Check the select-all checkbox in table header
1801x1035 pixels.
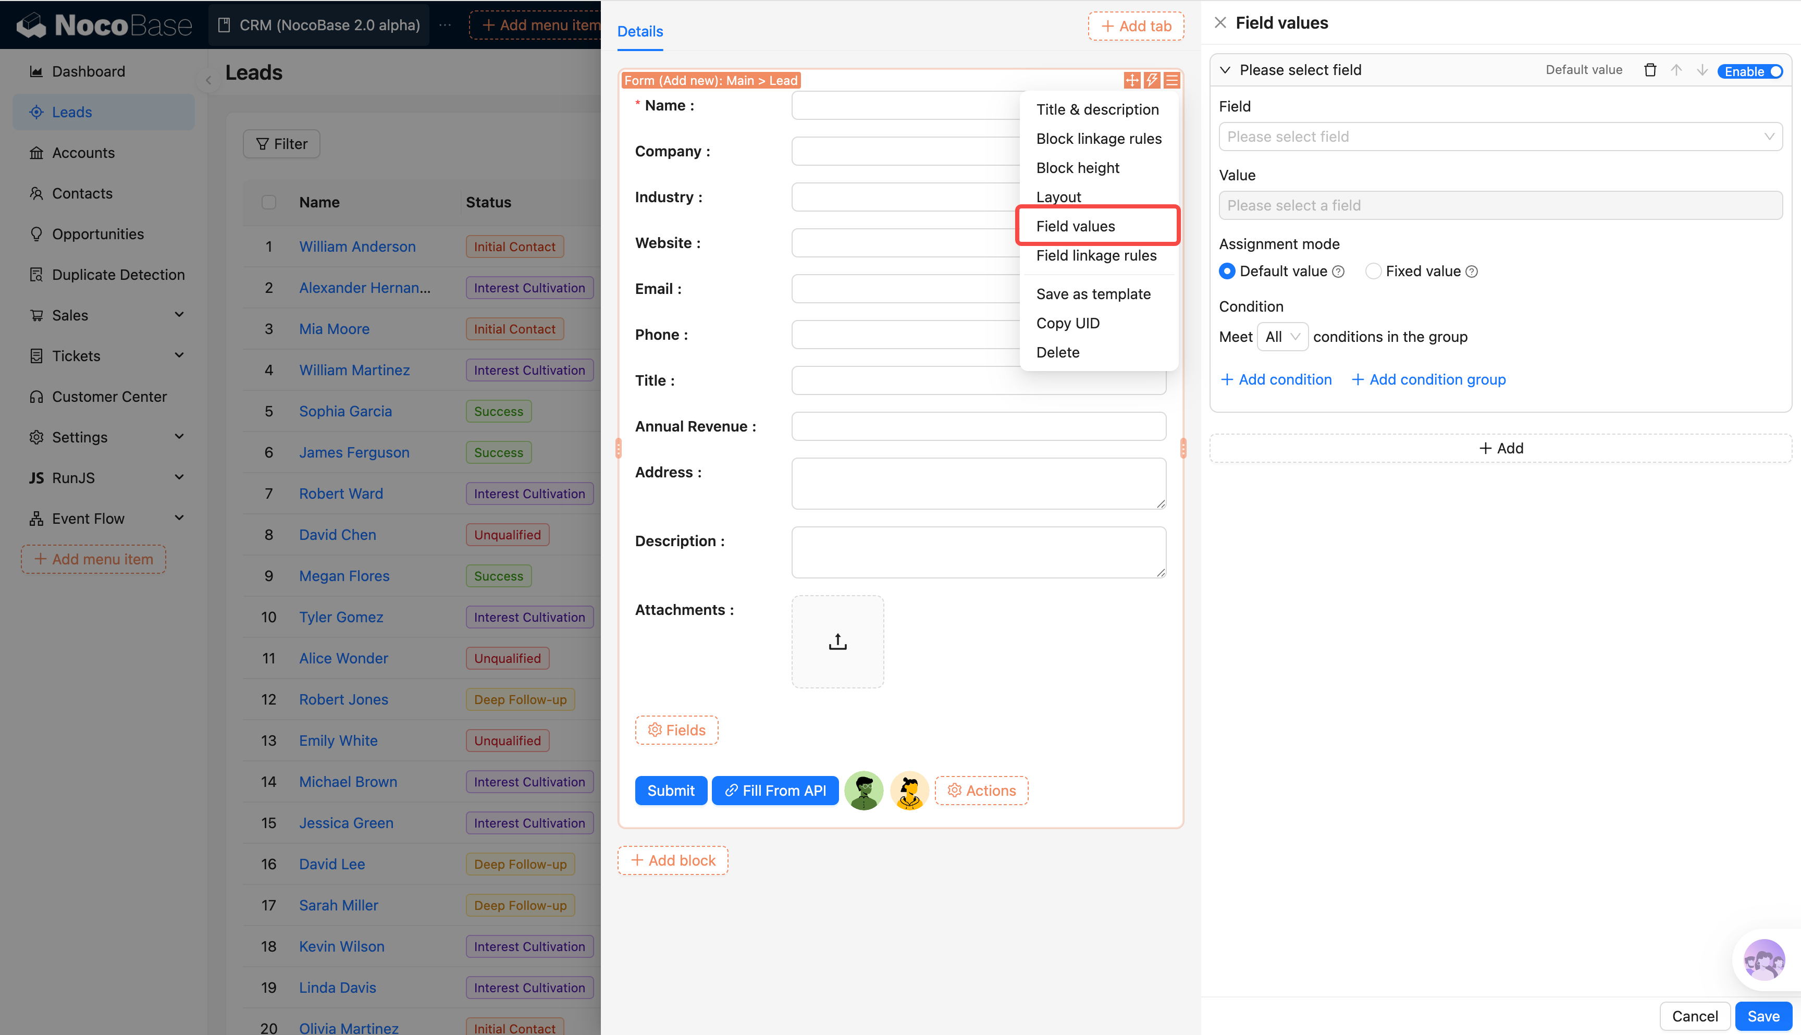269,202
